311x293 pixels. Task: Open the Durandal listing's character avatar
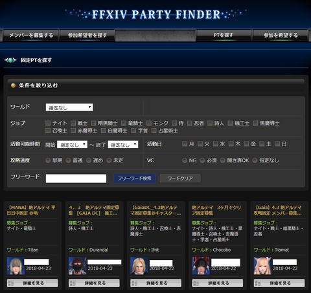tap(77, 266)
